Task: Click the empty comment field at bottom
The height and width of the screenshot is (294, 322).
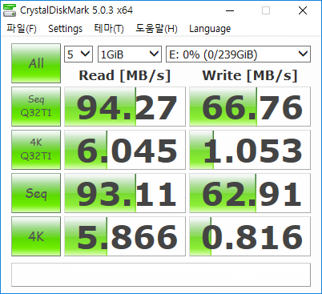Action: [161, 275]
